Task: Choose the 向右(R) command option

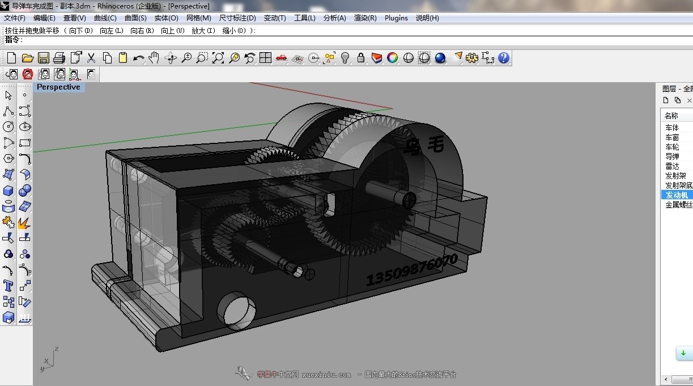Action: coord(142,31)
